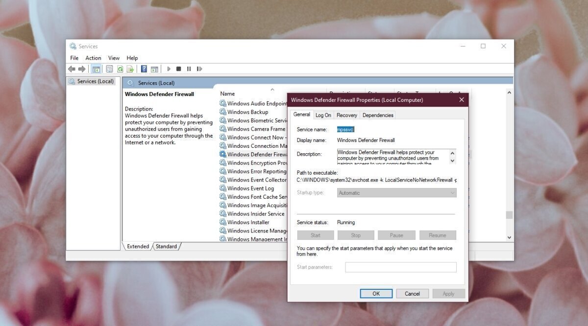Cancel the Firewall properties dialog
Viewport: 588px width, 326px height.
[x=412, y=293]
